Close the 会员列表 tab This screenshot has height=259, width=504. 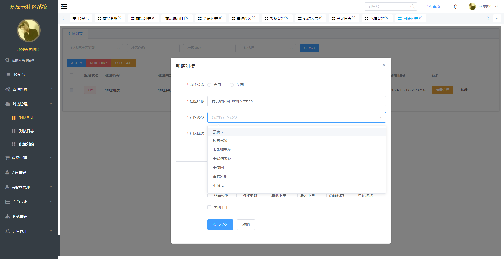coord(220,18)
